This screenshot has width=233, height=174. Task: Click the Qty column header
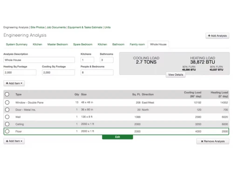77,94
